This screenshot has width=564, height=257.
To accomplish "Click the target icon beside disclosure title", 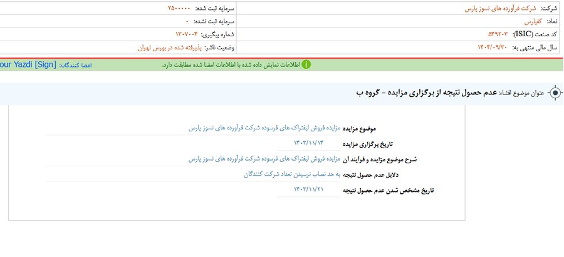I will (555, 93).
